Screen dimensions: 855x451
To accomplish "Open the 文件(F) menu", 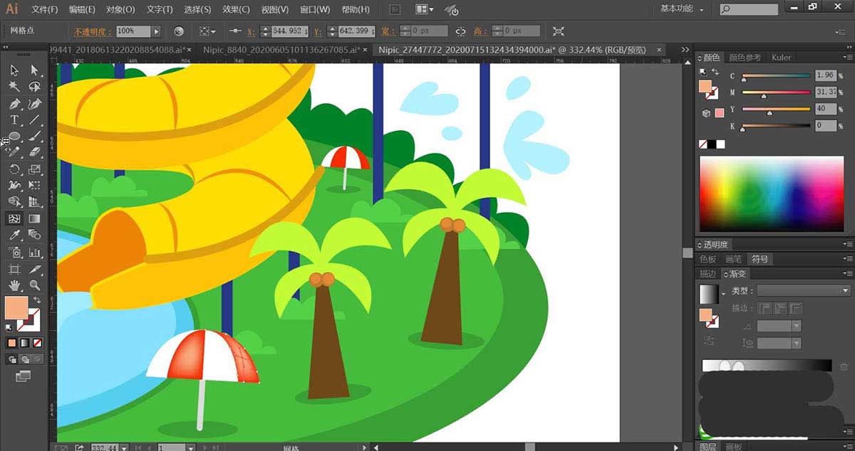I will point(45,9).
